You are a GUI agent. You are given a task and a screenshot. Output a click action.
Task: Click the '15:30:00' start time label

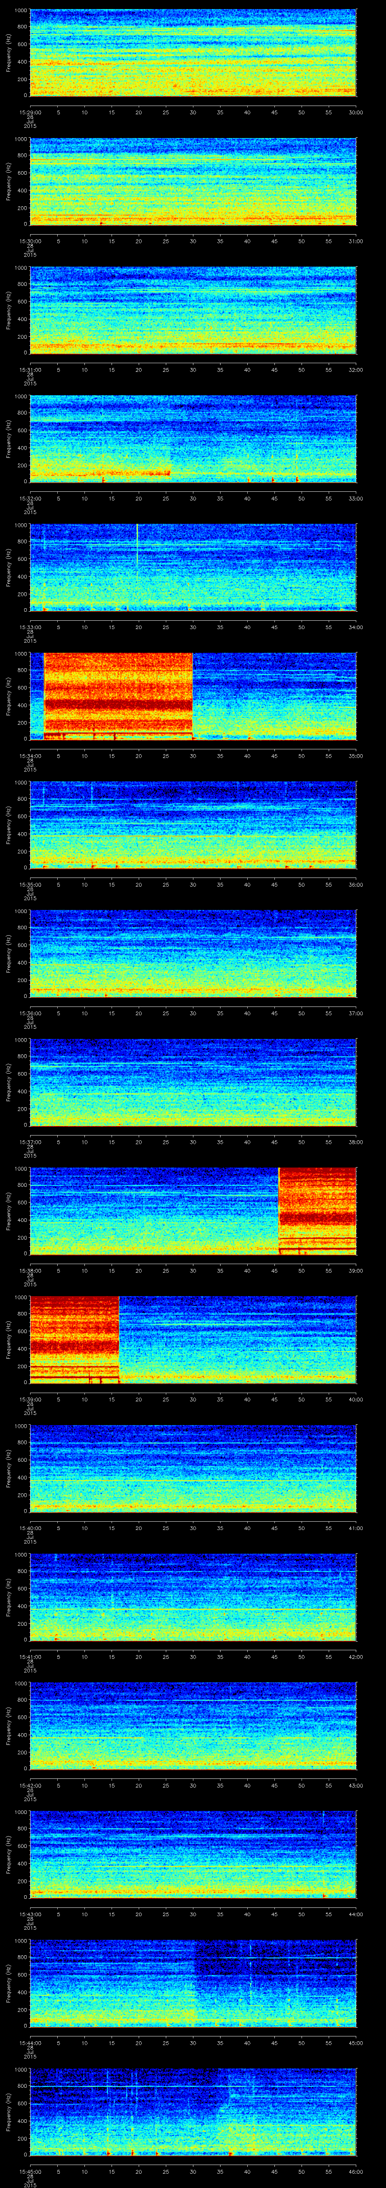31,241
